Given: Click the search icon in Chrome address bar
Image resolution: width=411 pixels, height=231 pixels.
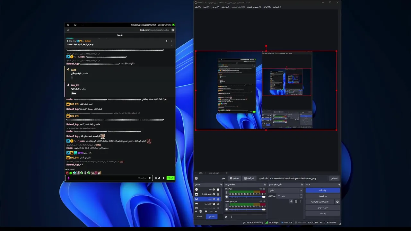Looking at the screenshot, I should [x=68, y=30].
